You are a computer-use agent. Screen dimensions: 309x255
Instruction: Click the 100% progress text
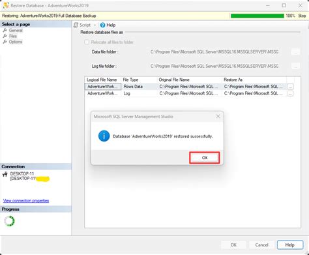(290, 16)
